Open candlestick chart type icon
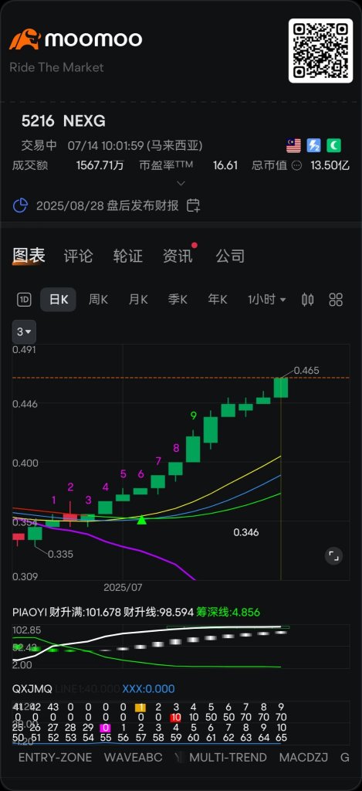Screen dimensions: 362x791 (x=307, y=300)
